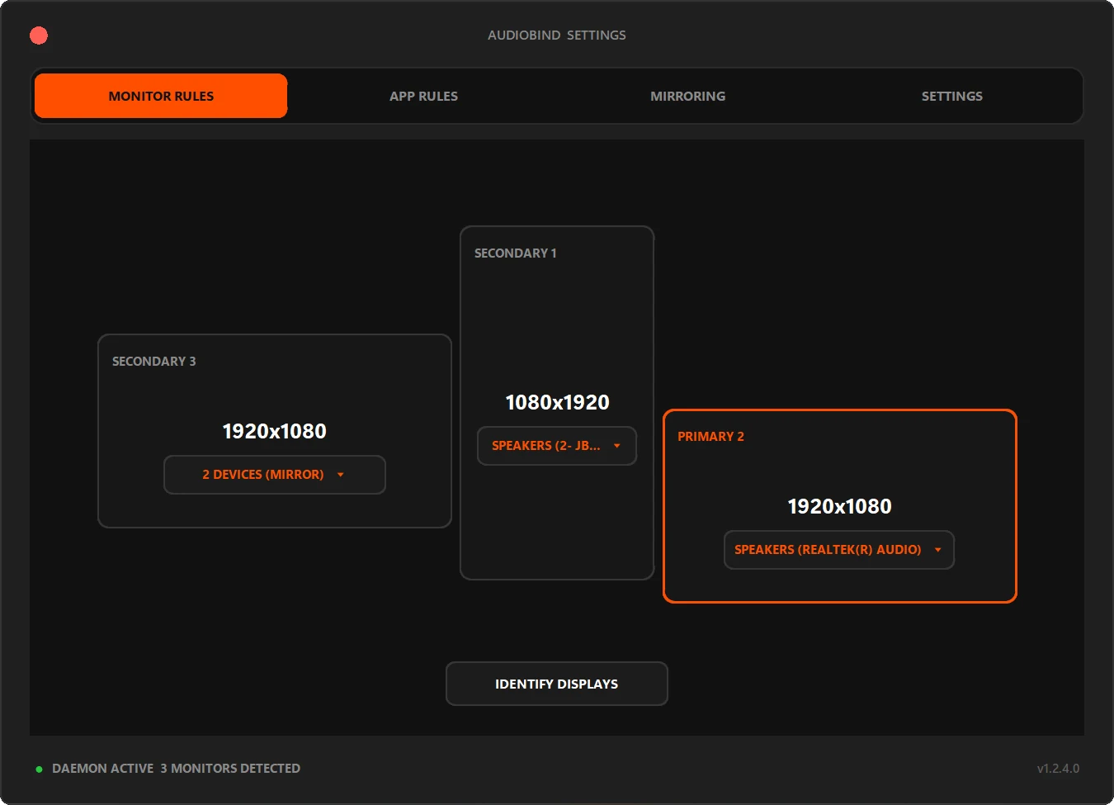This screenshot has width=1114, height=805.
Task: Select the Primary 2 monitor label
Action: [711, 437]
